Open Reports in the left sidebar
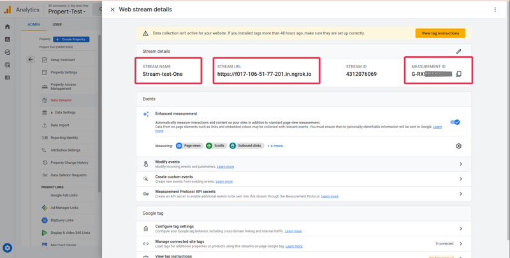The height and width of the screenshot is (258, 510). [x=8, y=39]
